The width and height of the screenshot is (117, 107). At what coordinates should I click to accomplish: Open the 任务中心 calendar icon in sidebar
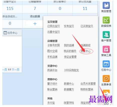coord(106,64)
